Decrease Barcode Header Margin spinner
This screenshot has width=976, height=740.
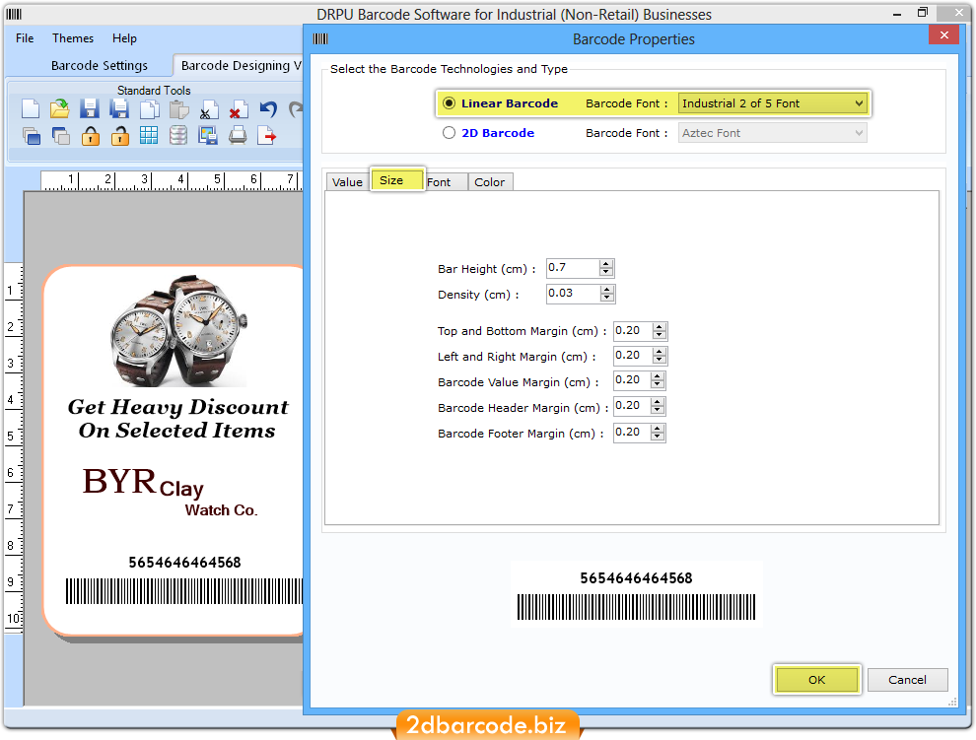tap(658, 410)
